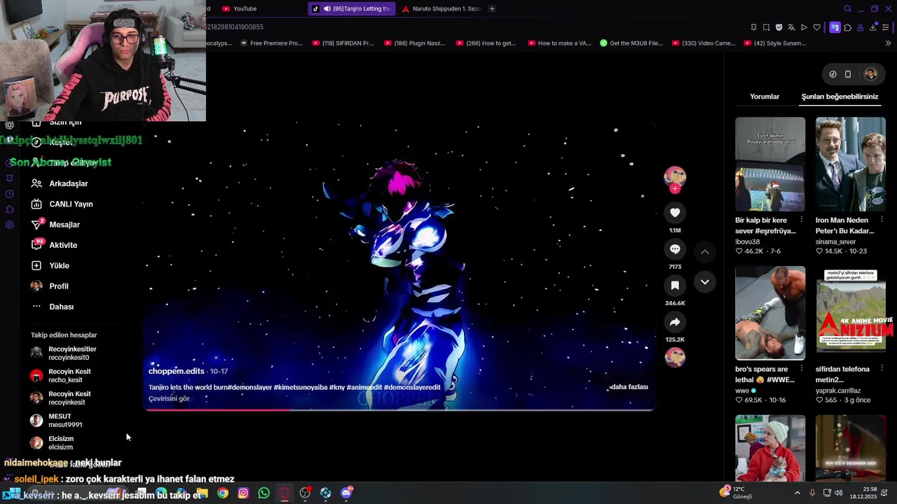Open the browser tab search magnifier
The height and width of the screenshot is (504, 897).
(847, 8)
